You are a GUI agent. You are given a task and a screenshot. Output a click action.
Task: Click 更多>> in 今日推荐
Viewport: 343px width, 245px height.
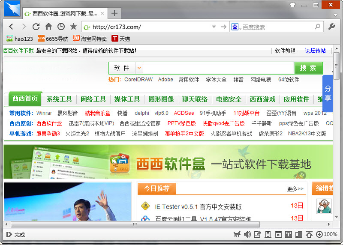pyautogui.click(x=295, y=188)
